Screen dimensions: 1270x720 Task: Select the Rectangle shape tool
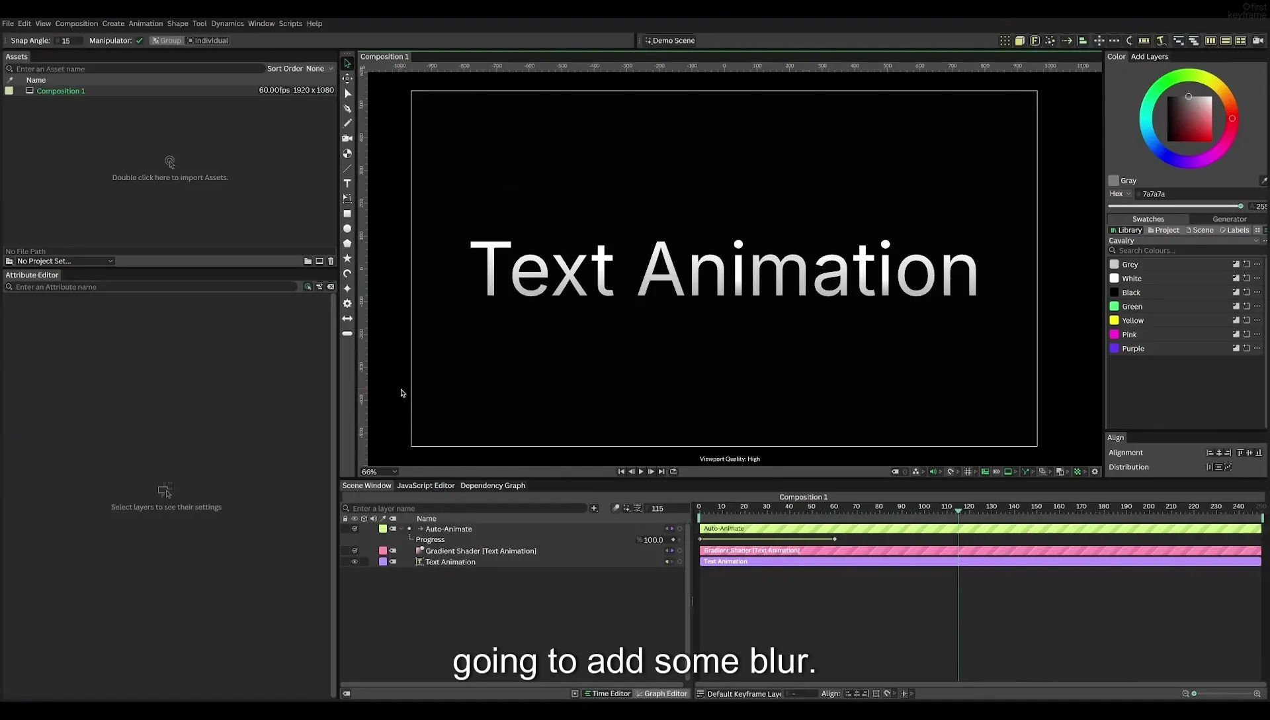[x=347, y=214]
